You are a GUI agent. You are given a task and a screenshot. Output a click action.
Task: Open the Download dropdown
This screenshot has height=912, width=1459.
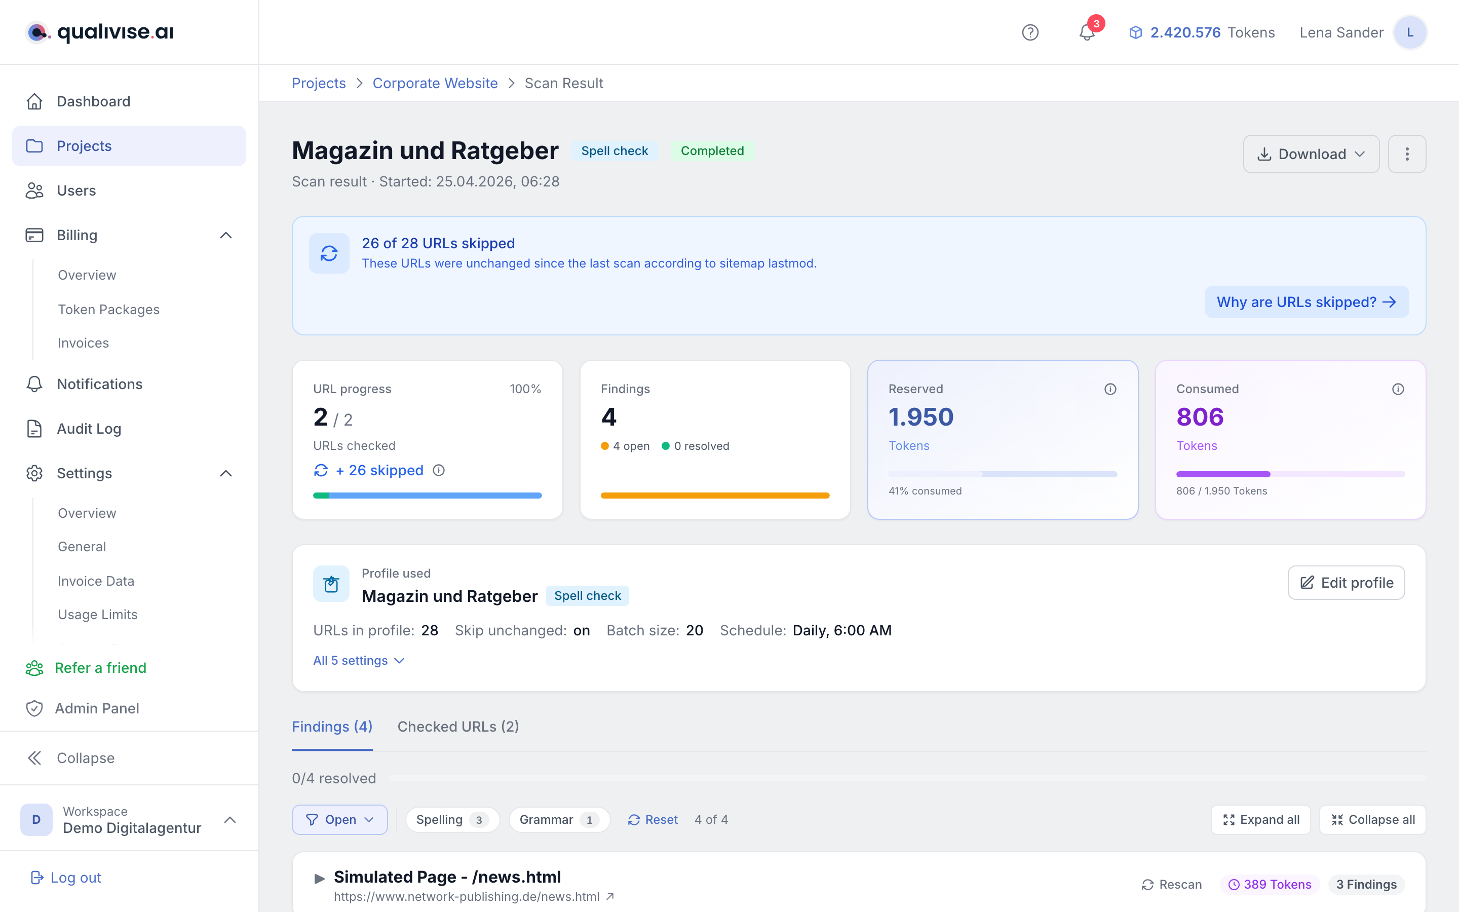coord(1311,154)
